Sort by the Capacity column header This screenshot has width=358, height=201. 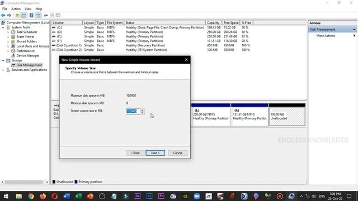(x=213, y=23)
